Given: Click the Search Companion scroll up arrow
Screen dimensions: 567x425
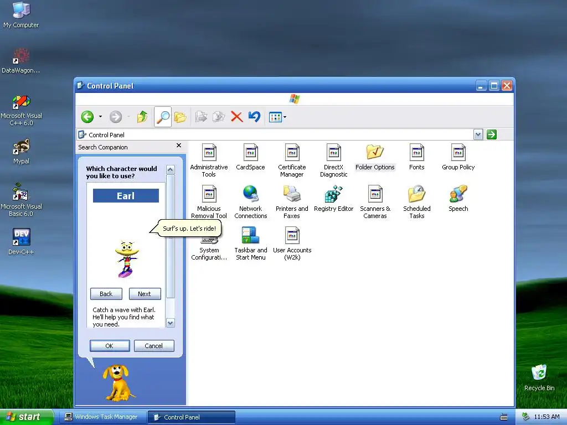Looking at the screenshot, I should (x=171, y=169).
